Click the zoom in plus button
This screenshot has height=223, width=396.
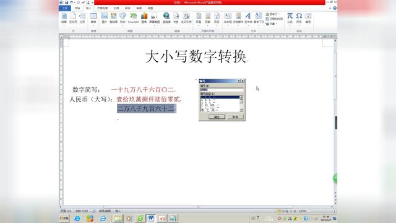coord(334,211)
